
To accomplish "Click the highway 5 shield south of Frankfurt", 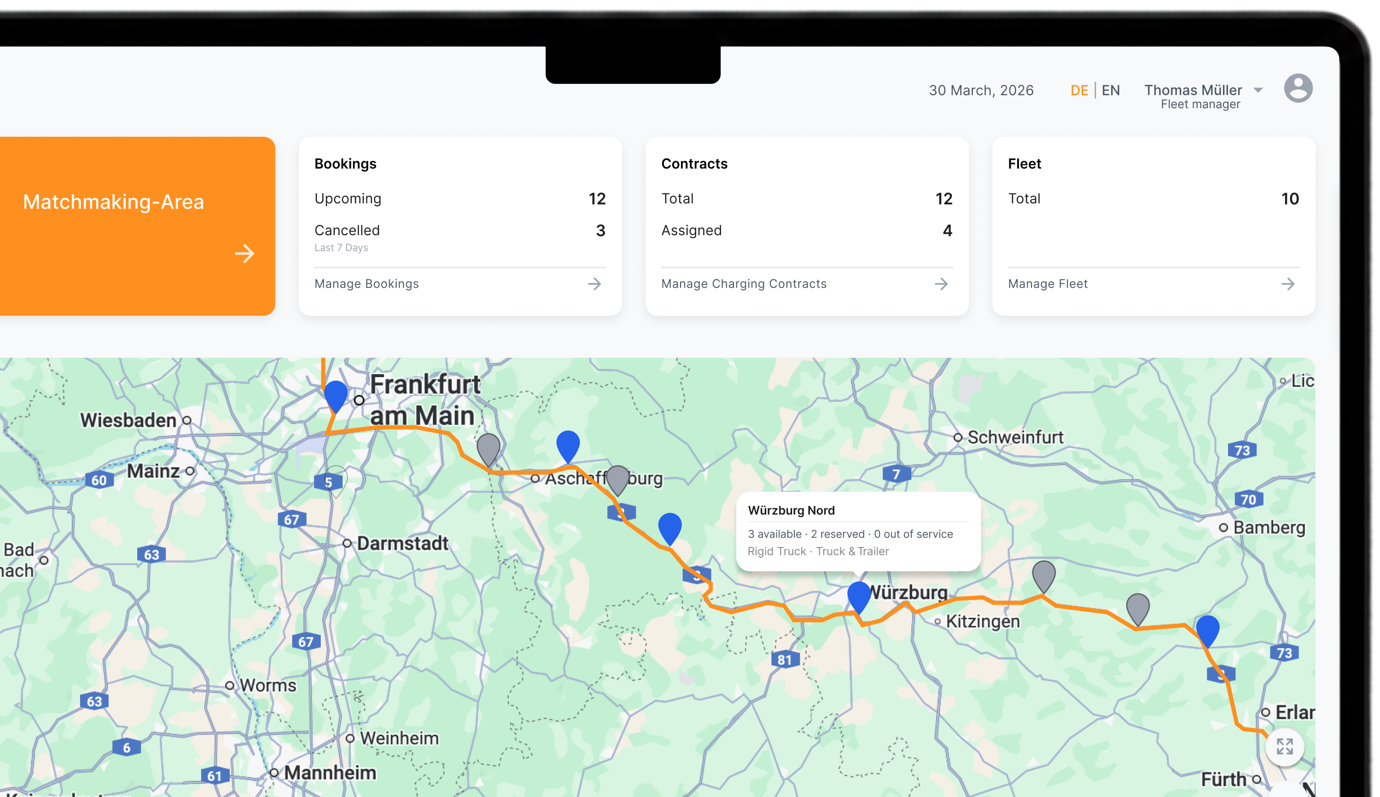I will [x=328, y=482].
